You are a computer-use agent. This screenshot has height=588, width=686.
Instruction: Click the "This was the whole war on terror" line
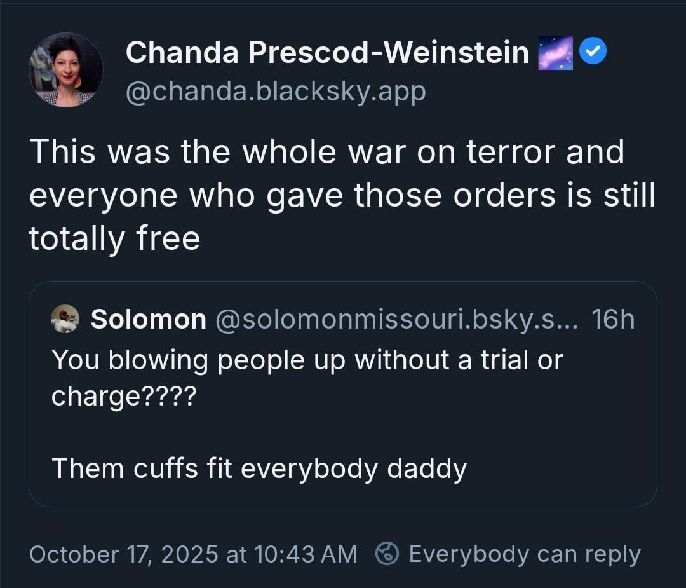coord(326,153)
